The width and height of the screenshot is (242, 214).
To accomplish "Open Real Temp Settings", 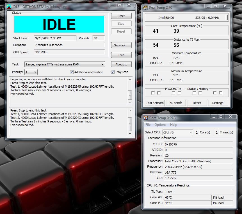I will (x=218, y=103).
